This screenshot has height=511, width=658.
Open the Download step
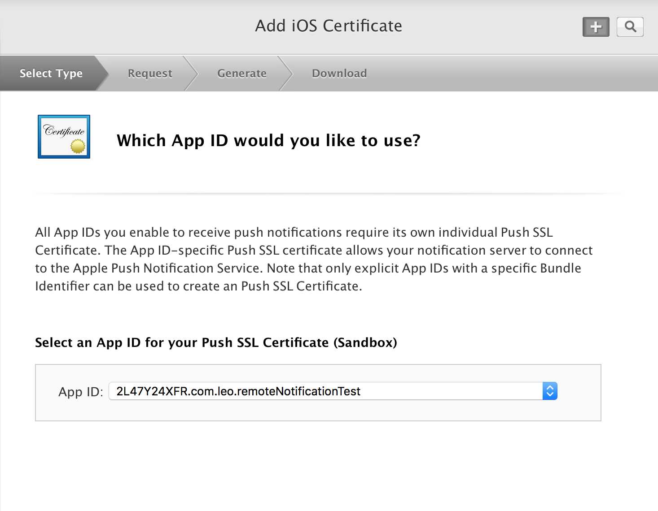click(339, 73)
